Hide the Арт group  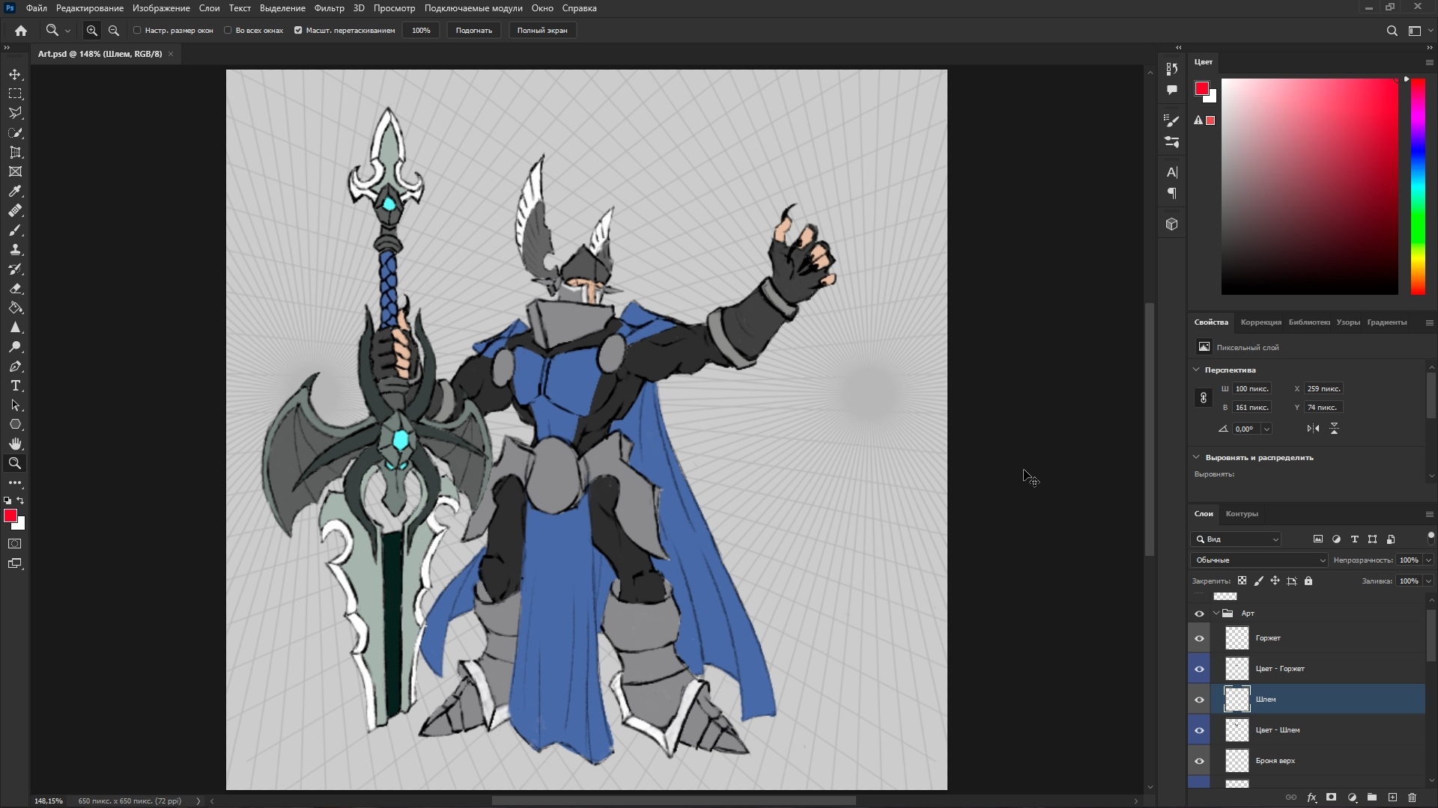(x=1199, y=613)
